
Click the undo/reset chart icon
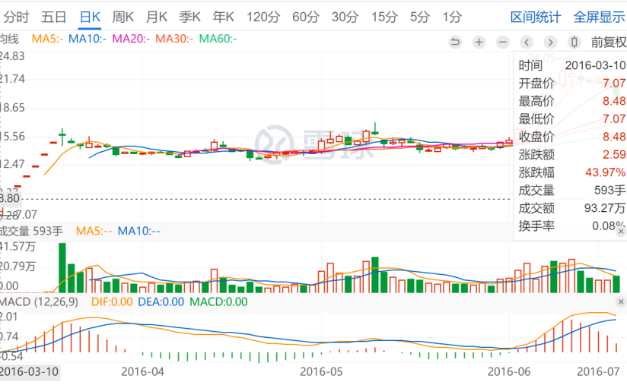[x=455, y=42]
